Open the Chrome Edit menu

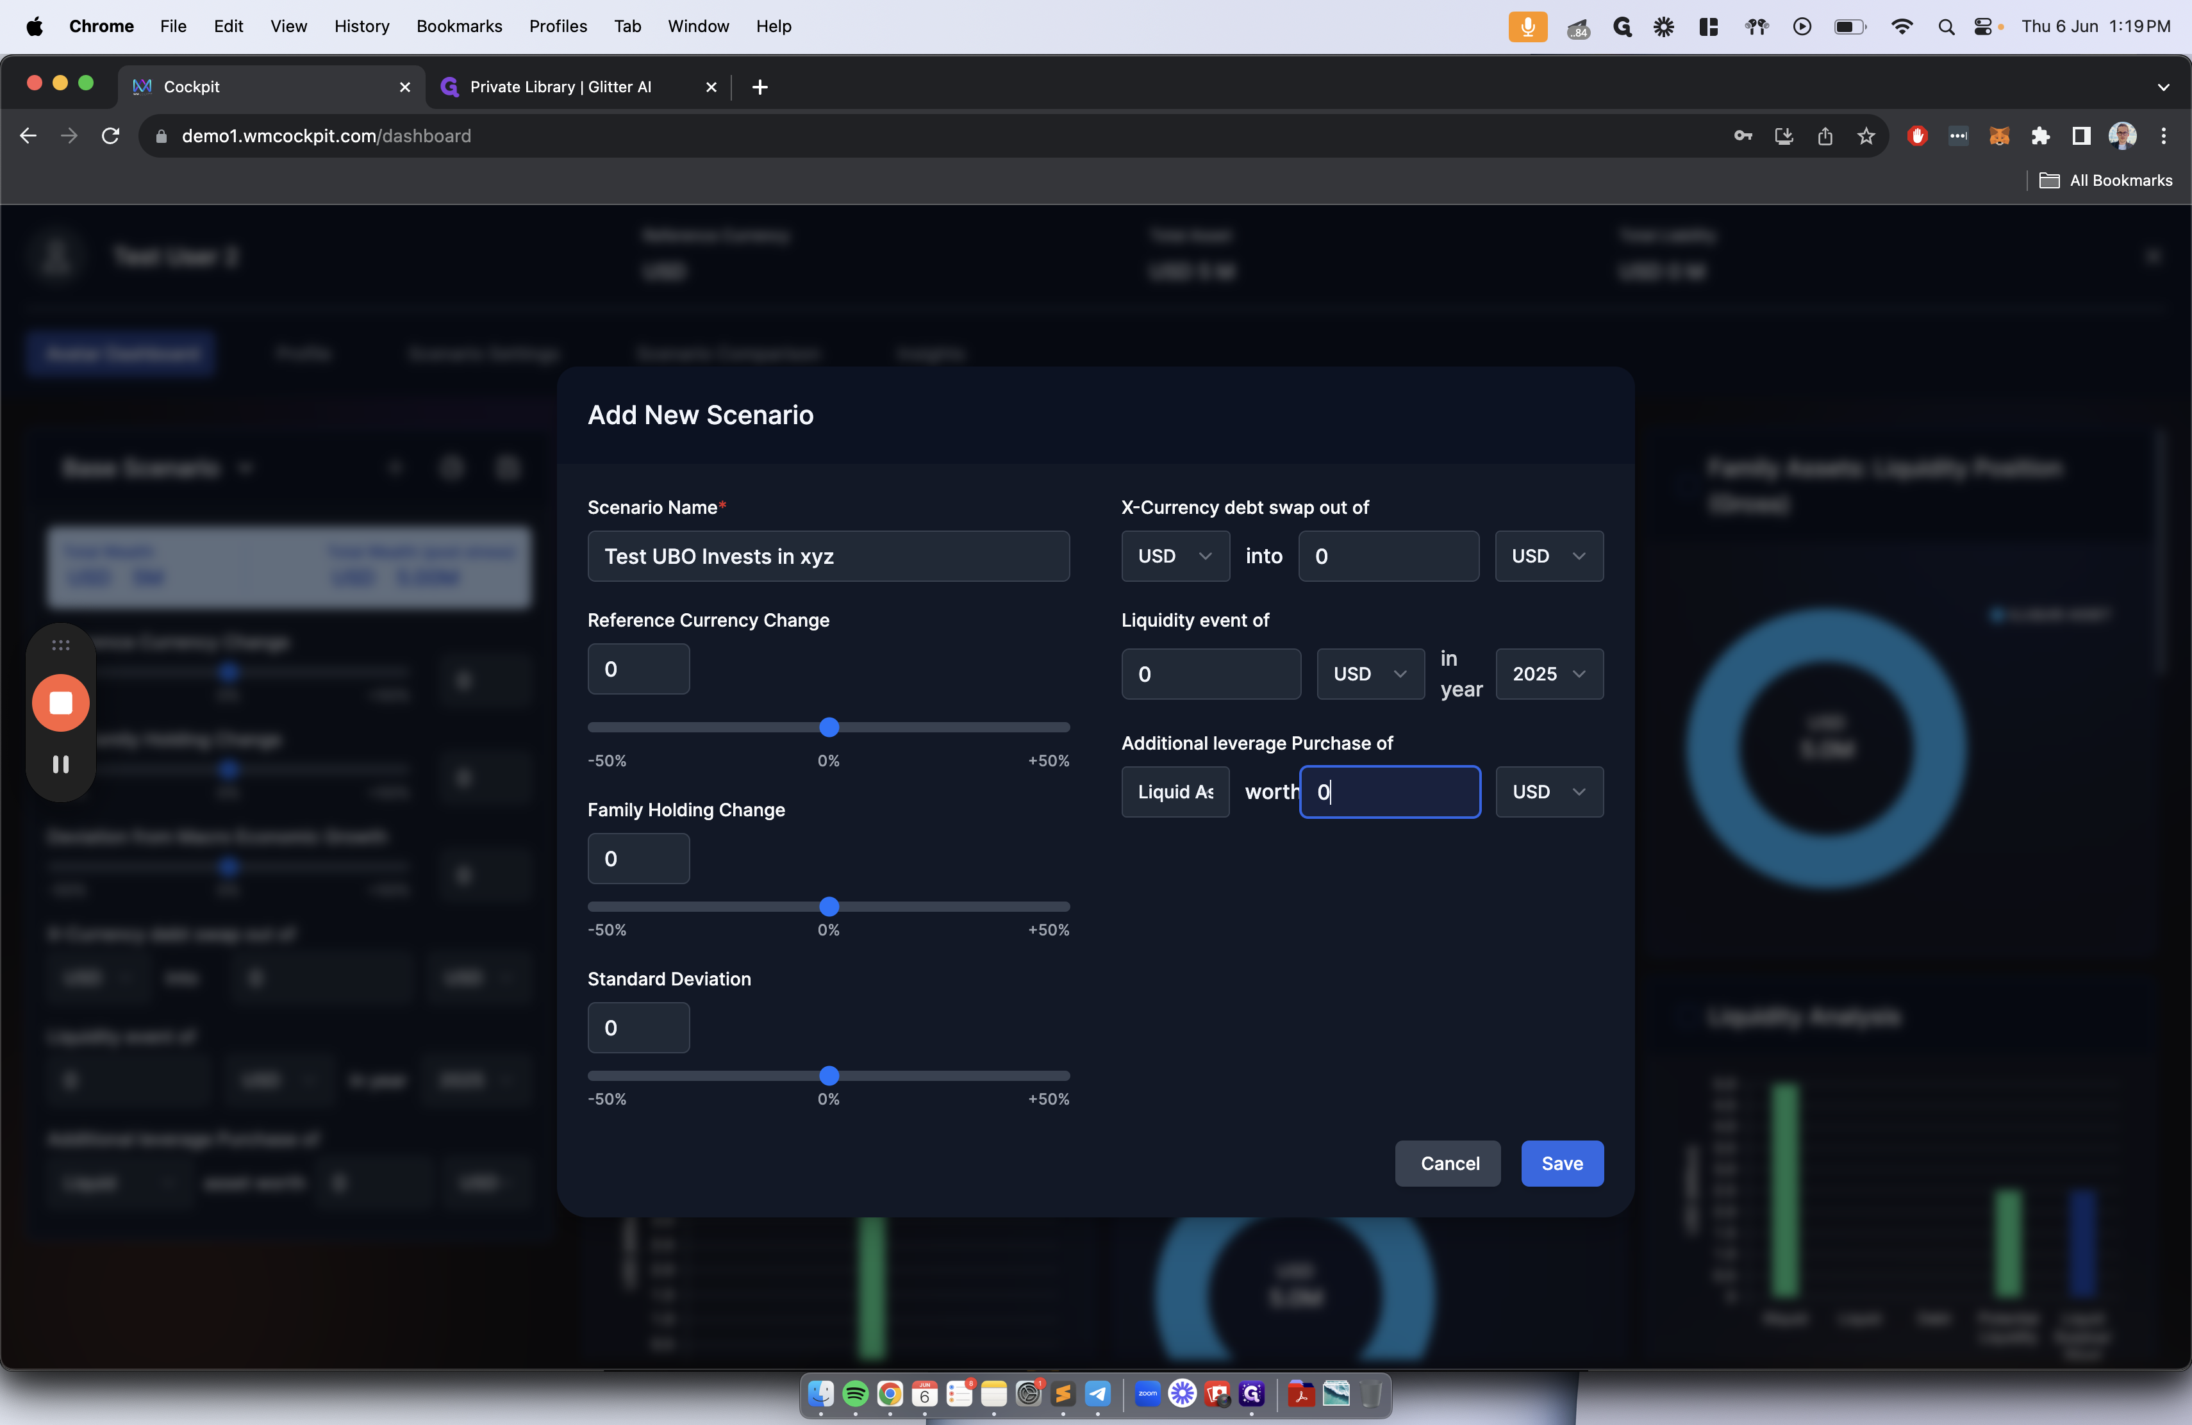coord(228,27)
